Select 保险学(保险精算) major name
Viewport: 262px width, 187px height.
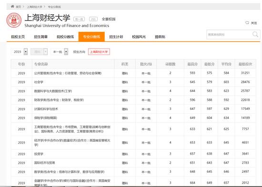[46, 118]
